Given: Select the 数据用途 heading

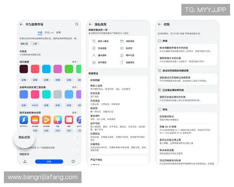Looking at the screenshot, I should [94, 73].
